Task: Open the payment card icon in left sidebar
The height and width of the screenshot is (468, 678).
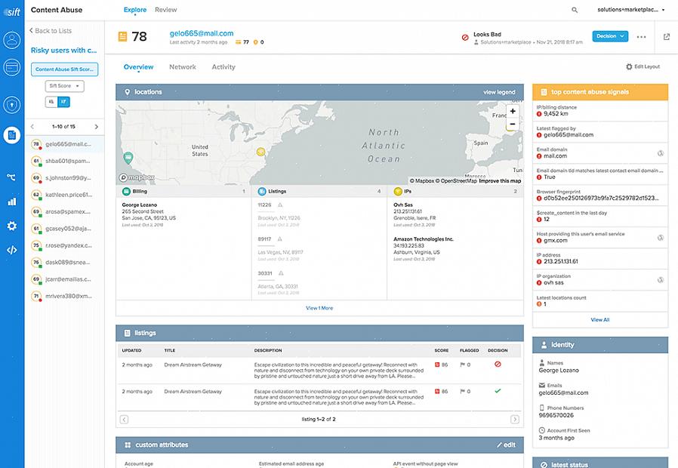Action: point(11,68)
